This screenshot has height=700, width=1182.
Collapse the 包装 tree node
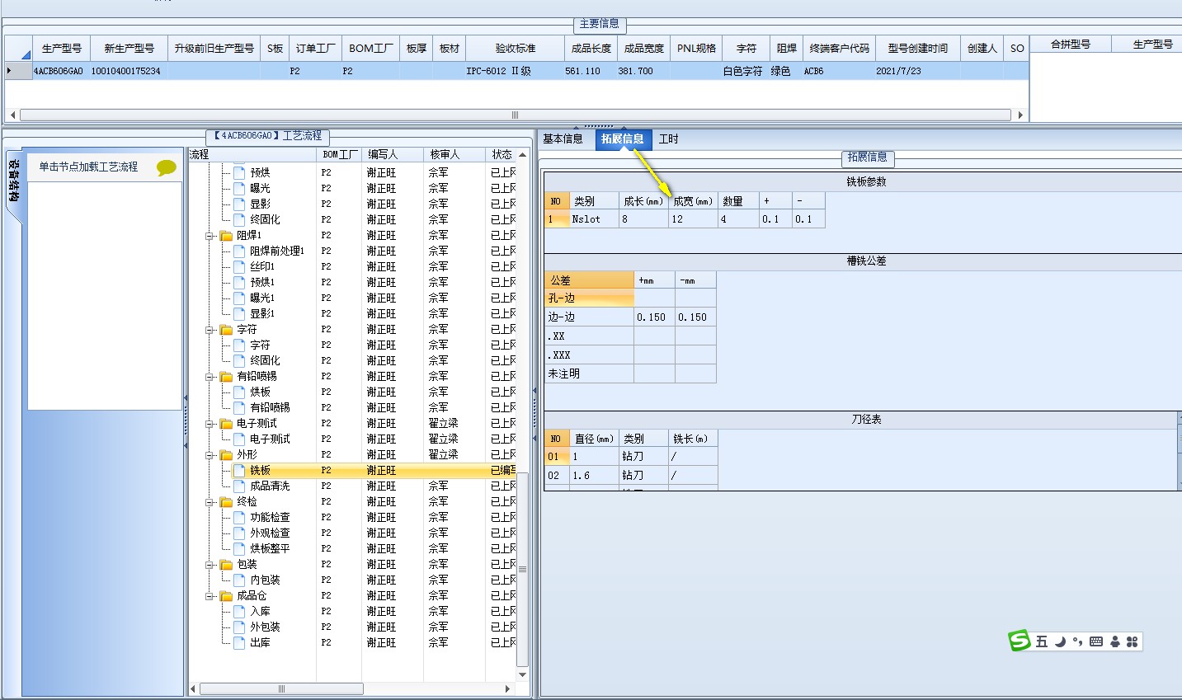tap(210, 565)
